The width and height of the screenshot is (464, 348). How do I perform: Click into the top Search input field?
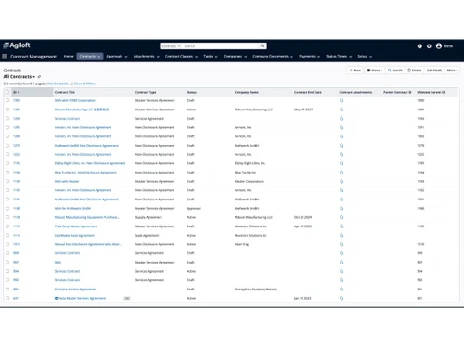[220, 46]
